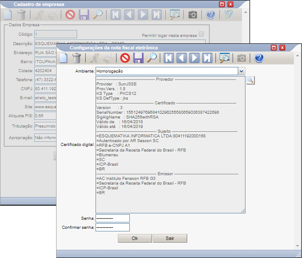Screen dimensions: 302x258
Task: Click magnifier search in Cadastro de empresas toolbar
Action: point(98,15)
